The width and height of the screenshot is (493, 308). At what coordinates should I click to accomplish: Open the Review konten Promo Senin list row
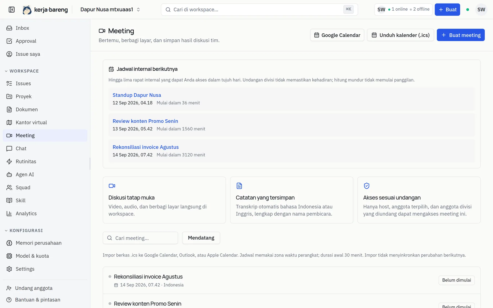pos(291,301)
